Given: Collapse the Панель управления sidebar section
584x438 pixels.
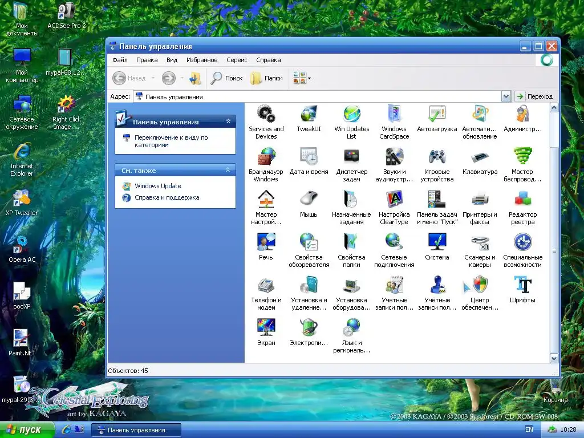Looking at the screenshot, I should pyautogui.click(x=228, y=121).
